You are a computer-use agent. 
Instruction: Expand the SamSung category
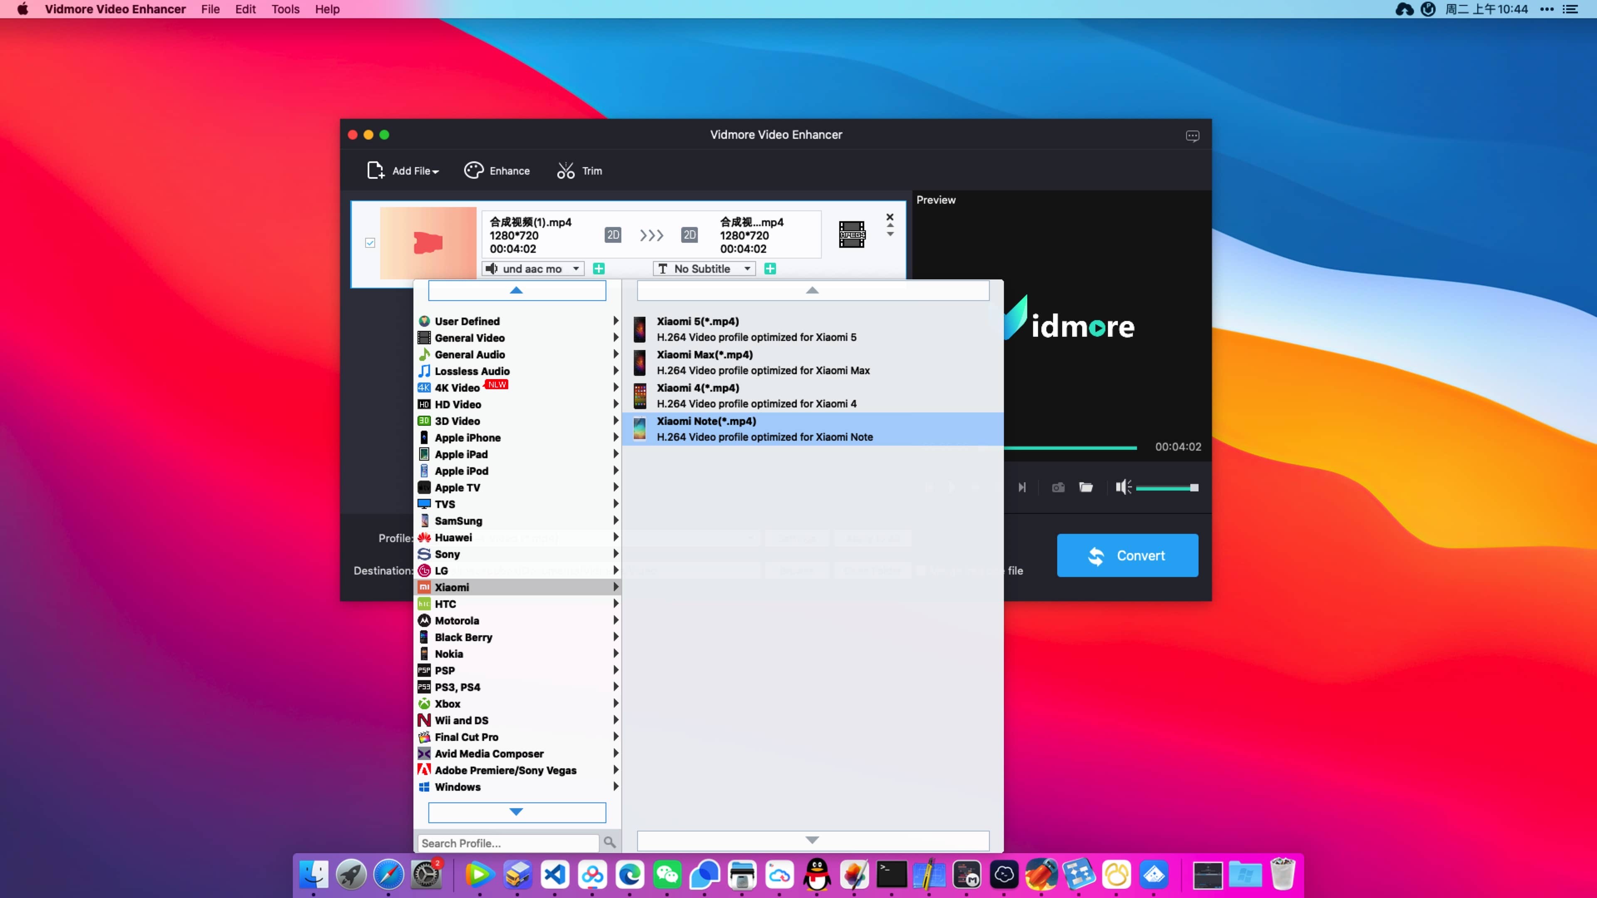[518, 521]
